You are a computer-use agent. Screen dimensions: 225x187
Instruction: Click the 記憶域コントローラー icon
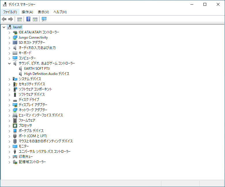[15, 162]
